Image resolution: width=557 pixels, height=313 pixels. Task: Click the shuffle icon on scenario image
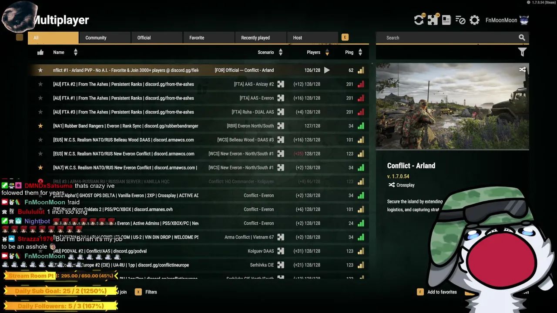tap(522, 70)
